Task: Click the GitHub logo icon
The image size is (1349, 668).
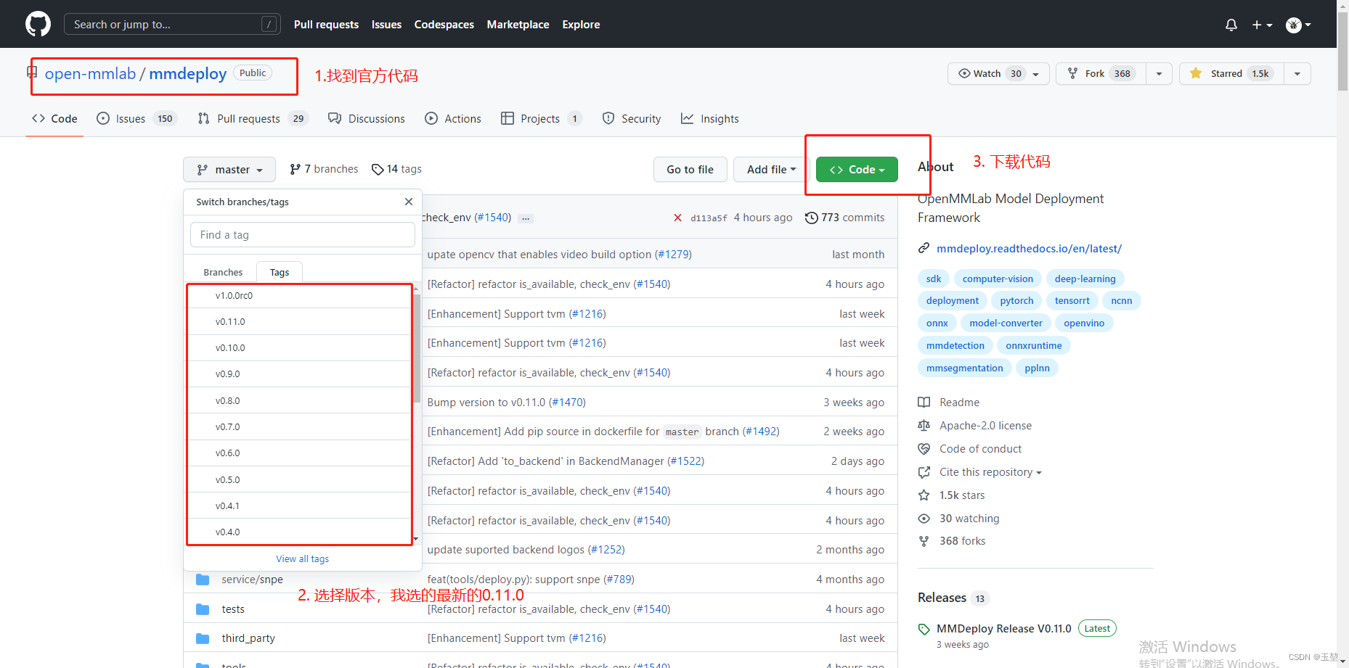Action: [38, 24]
